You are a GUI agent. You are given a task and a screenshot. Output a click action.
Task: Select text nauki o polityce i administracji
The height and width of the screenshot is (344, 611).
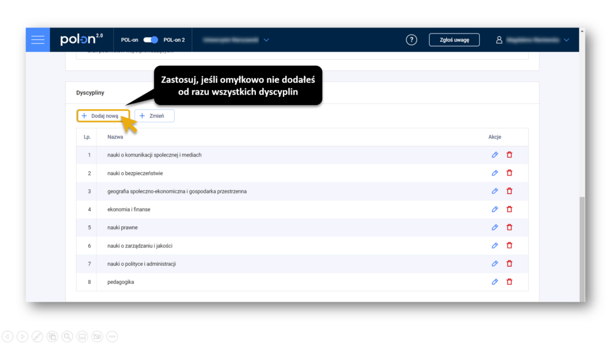pyautogui.click(x=141, y=264)
